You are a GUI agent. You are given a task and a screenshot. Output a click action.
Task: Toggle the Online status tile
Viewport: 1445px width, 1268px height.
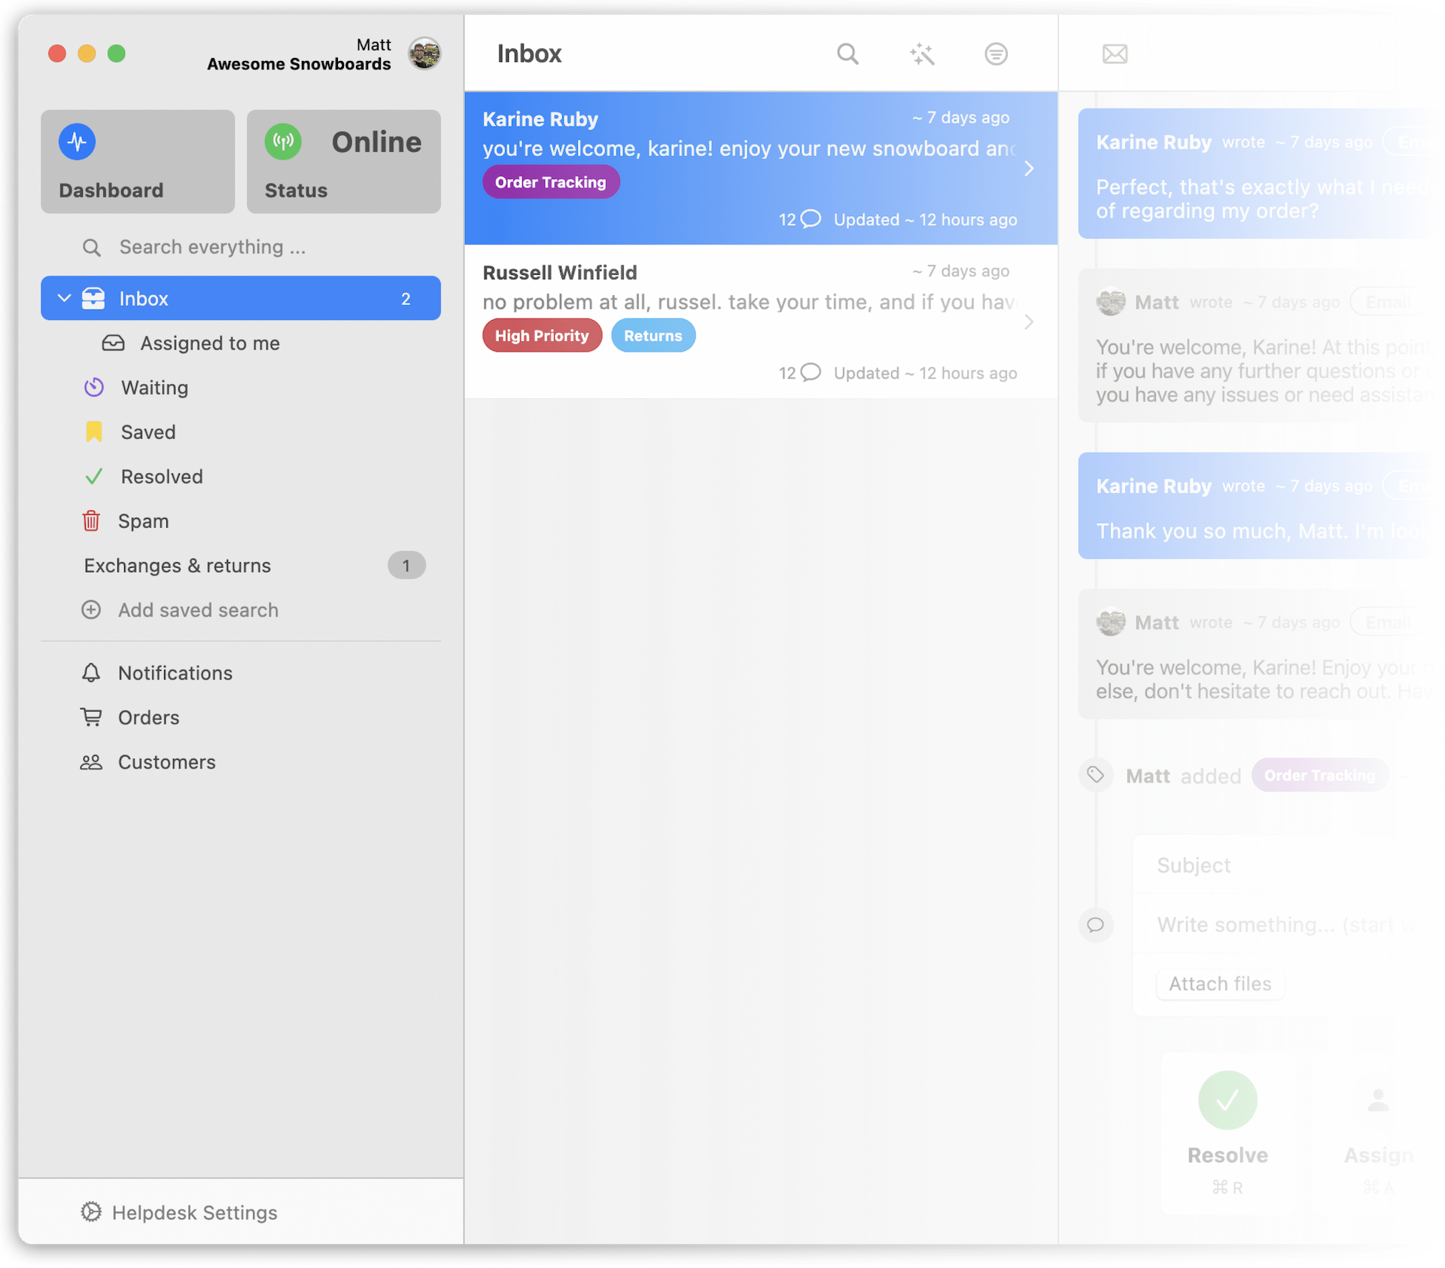[343, 161]
